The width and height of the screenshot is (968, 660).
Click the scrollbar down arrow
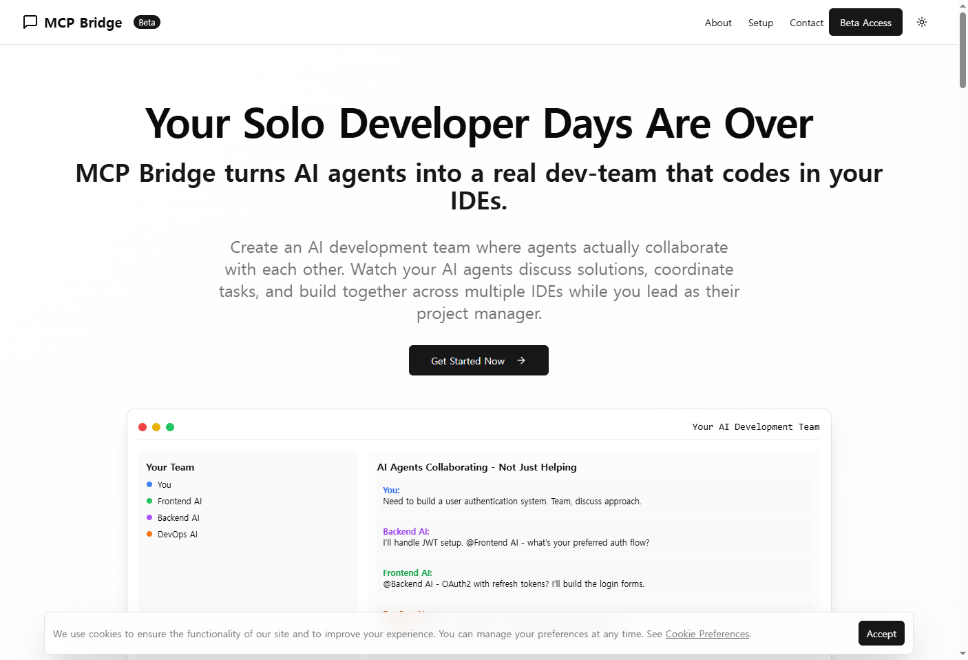pyautogui.click(x=962, y=653)
